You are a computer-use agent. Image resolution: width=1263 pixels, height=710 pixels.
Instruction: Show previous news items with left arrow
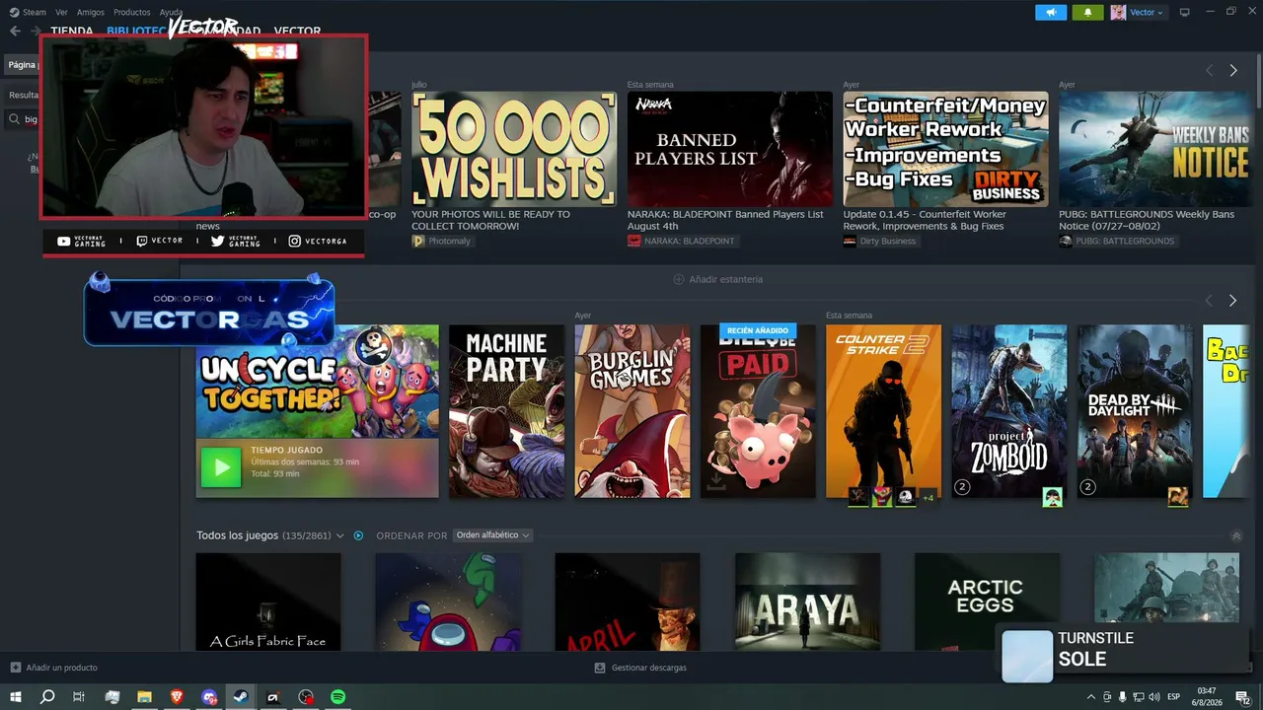[1210, 70]
